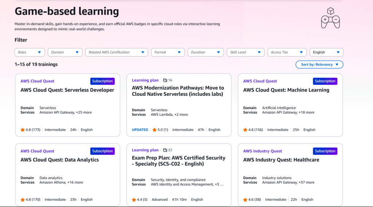This screenshot has width=373, height=207.
Task: Click Subscription badge on Data Analytics card
Action: coord(102,151)
